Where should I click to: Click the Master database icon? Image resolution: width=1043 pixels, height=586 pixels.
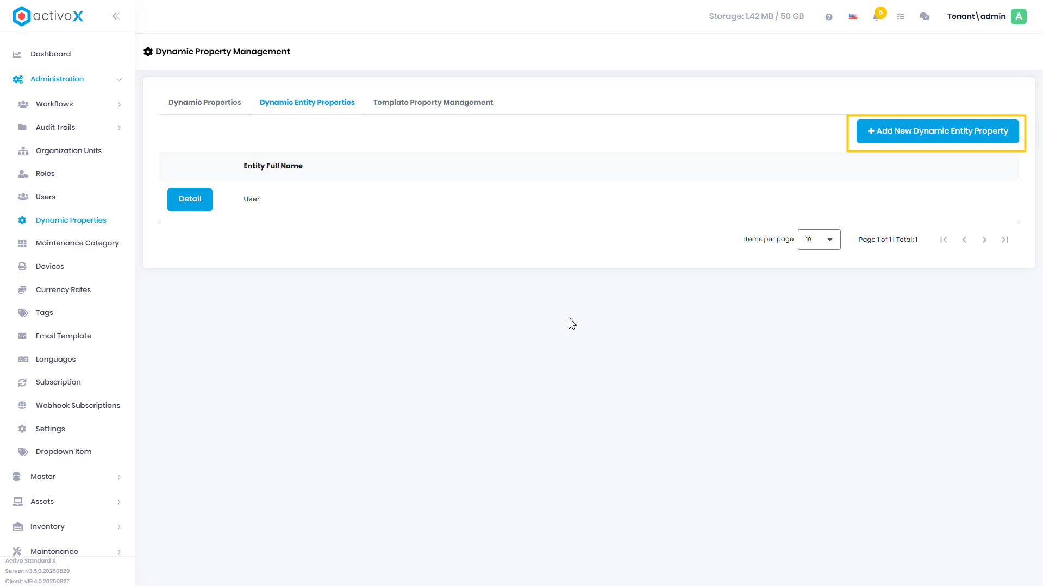(16, 477)
